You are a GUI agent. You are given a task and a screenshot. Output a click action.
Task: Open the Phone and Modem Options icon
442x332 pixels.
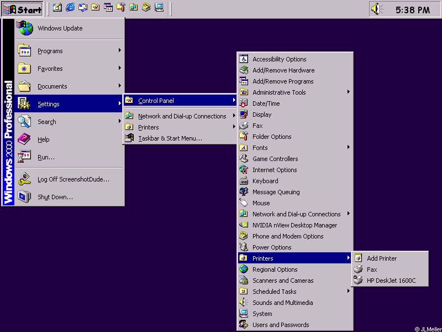244,236
